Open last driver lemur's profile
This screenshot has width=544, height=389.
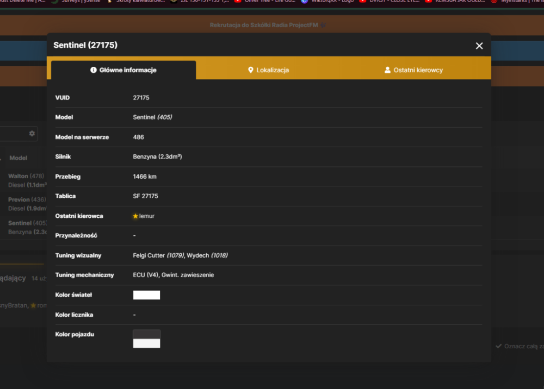pos(147,216)
